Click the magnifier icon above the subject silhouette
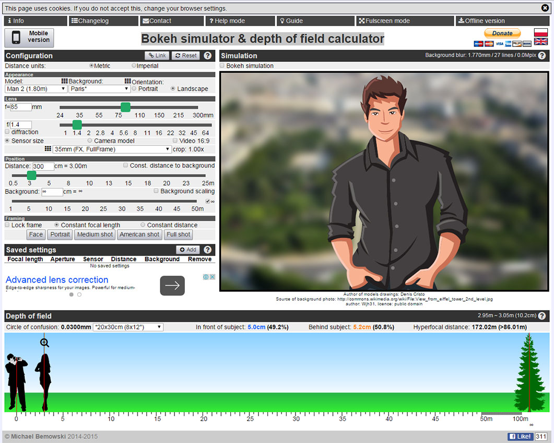Screen dimensions: 554x443 point(45,342)
